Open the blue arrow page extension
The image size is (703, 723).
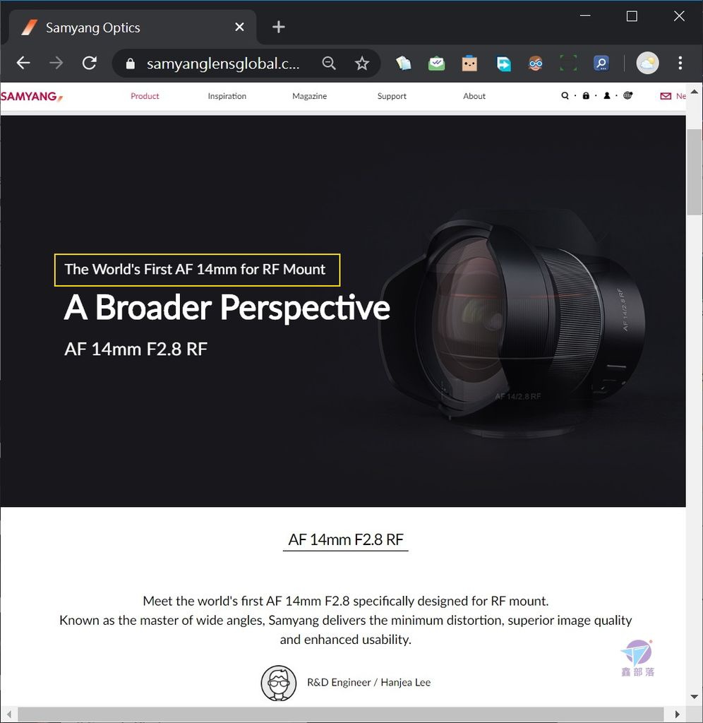pyautogui.click(x=503, y=63)
